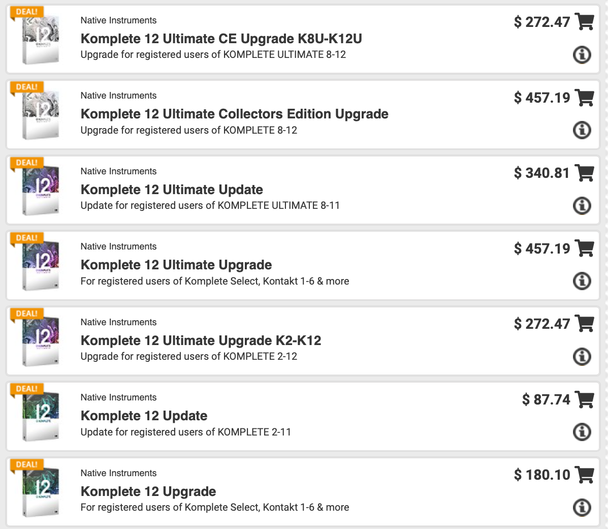Image resolution: width=608 pixels, height=529 pixels.
Task: Open the Komplete 12 Ultimate Update product link
Action: tap(172, 190)
